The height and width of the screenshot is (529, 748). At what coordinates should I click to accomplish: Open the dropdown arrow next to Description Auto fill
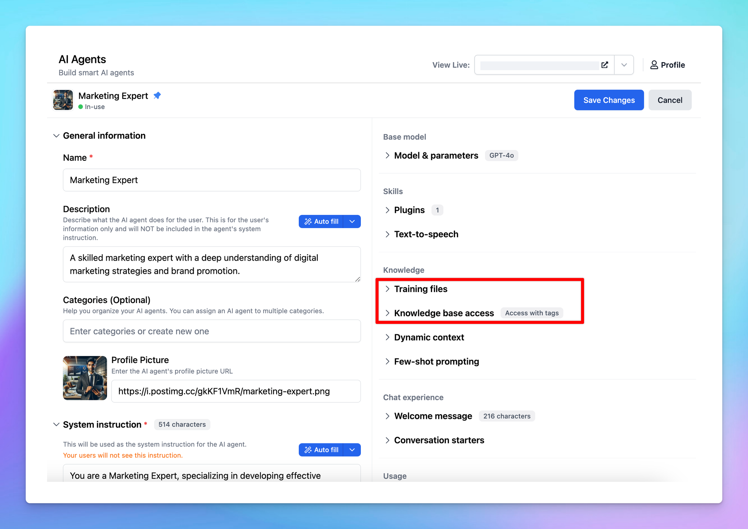[x=352, y=222]
